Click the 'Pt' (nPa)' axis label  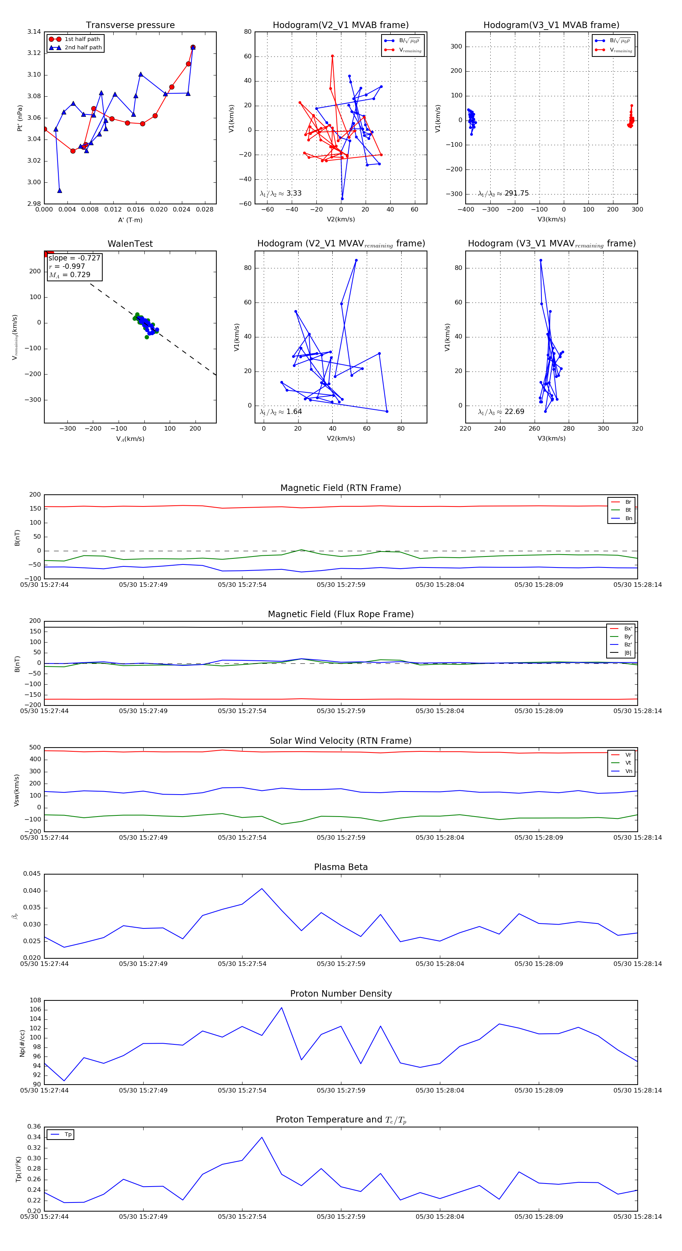20,118
